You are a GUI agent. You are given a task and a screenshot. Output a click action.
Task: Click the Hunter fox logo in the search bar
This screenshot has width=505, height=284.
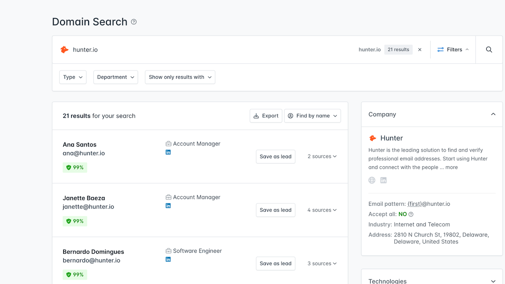(x=64, y=49)
